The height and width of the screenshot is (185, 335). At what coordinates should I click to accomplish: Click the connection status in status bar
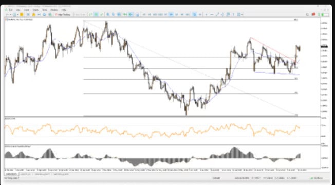point(317,178)
